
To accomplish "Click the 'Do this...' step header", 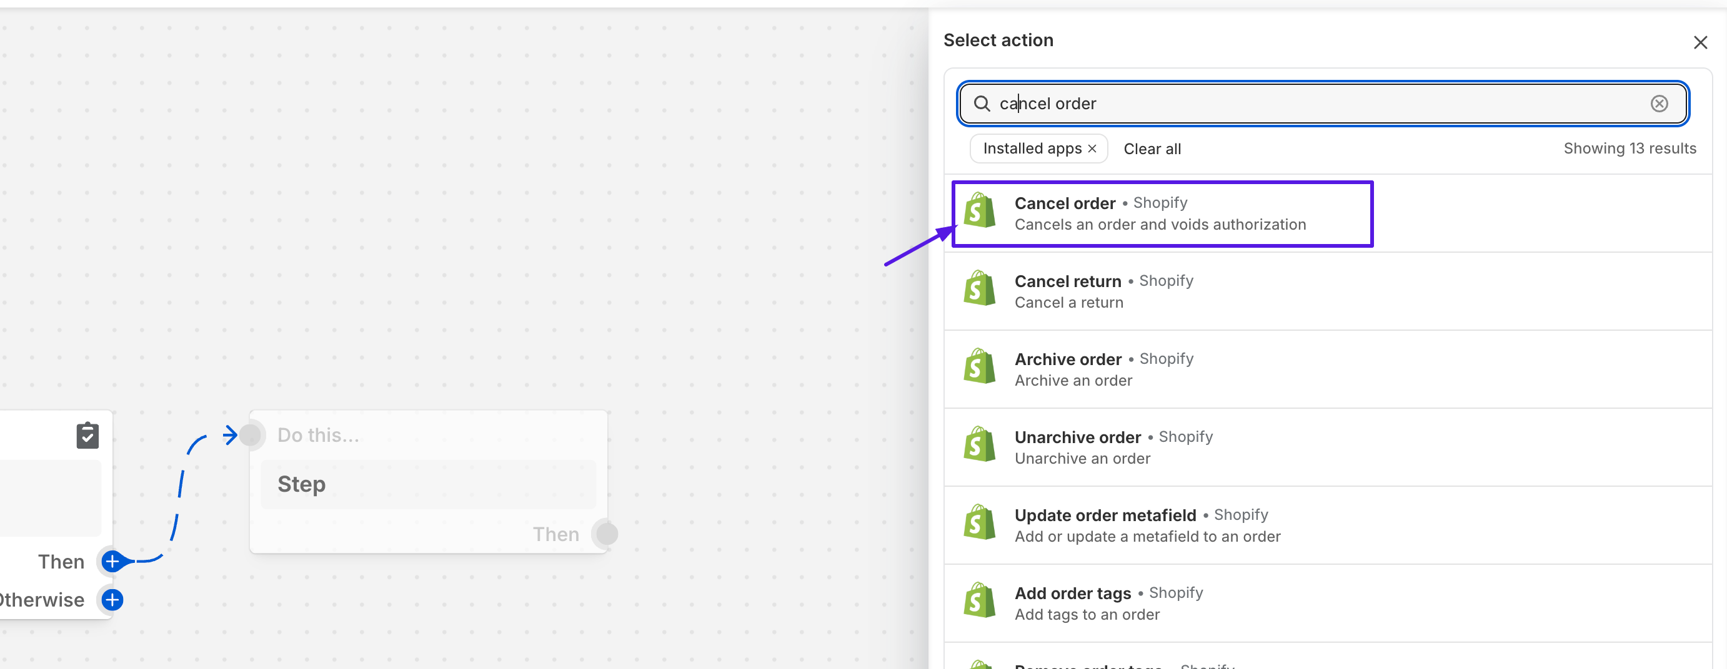I will 319,435.
